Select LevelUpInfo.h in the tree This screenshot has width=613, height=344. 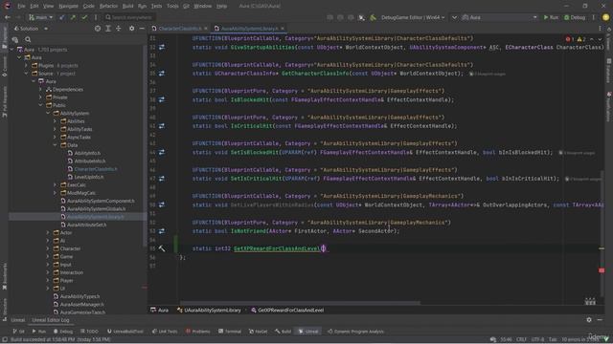pyautogui.click(x=85, y=177)
